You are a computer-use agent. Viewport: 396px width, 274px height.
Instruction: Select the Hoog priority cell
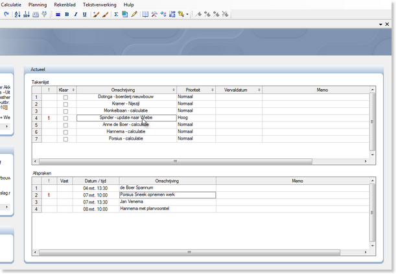coord(196,118)
